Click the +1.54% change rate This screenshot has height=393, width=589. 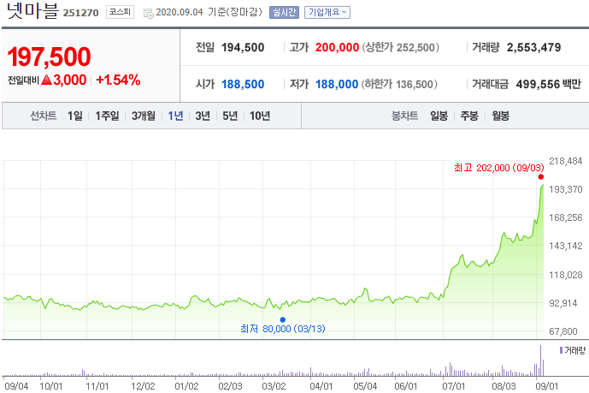click(x=118, y=80)
